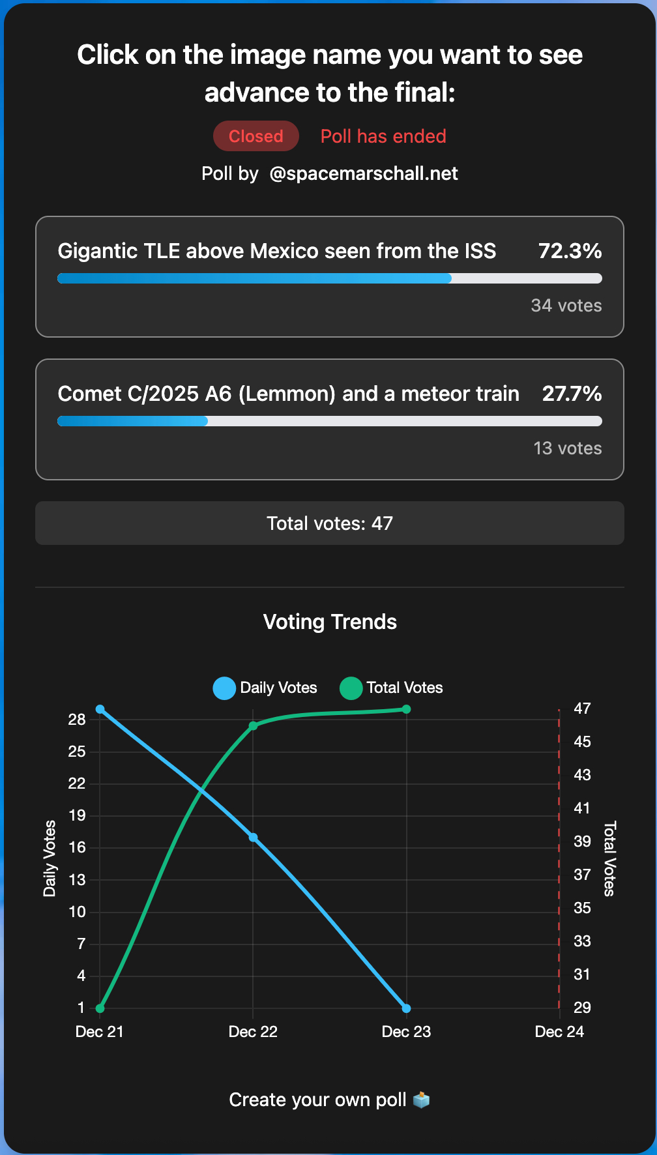Click Daily Votes data point on Dec 21
657x1155 pixels.
[x=100, y=709]
